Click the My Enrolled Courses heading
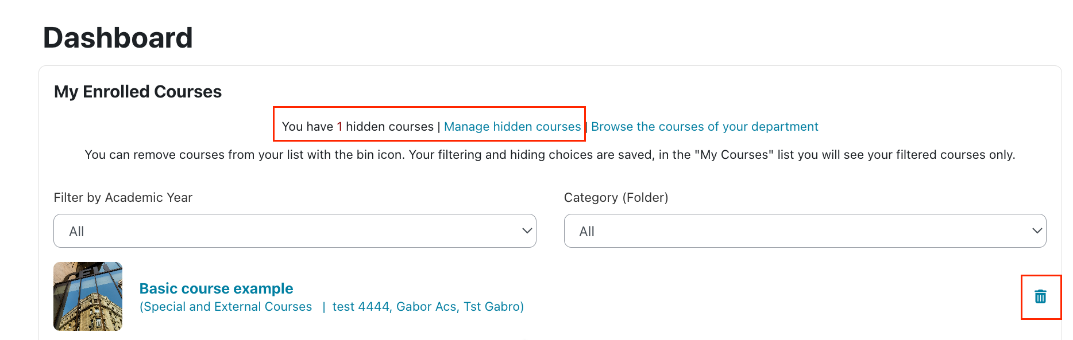The width and height of the screenshot is (1073, 340). coord(138,92)
